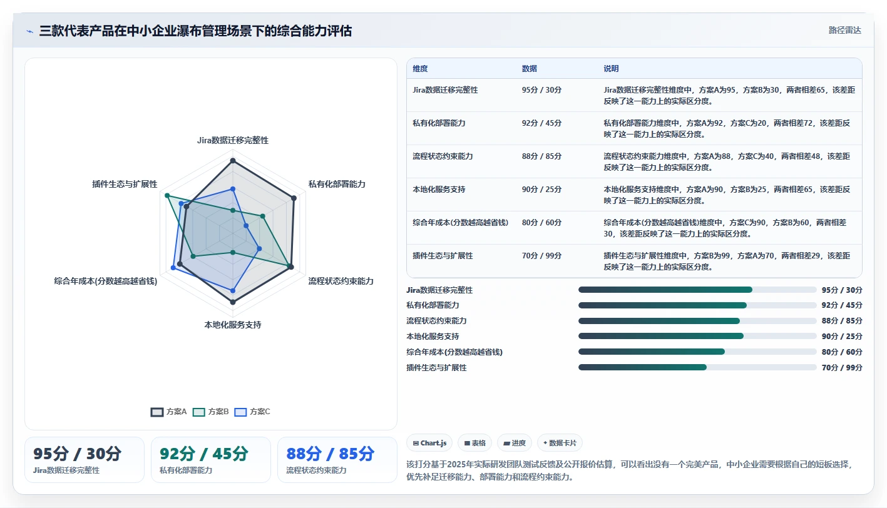The height and width of the screenshot is (508, 887).
Task: Click 本地化服务支持 progress bar
Action: (697, 336)
